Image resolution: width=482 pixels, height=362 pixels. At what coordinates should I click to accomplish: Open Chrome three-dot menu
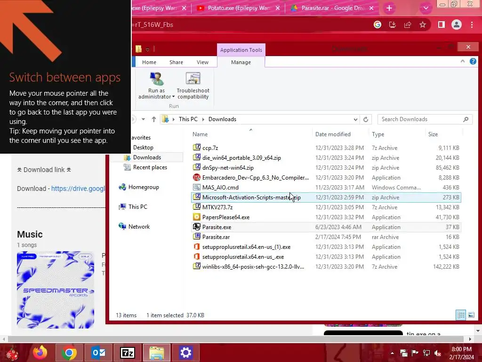point(472,25)
